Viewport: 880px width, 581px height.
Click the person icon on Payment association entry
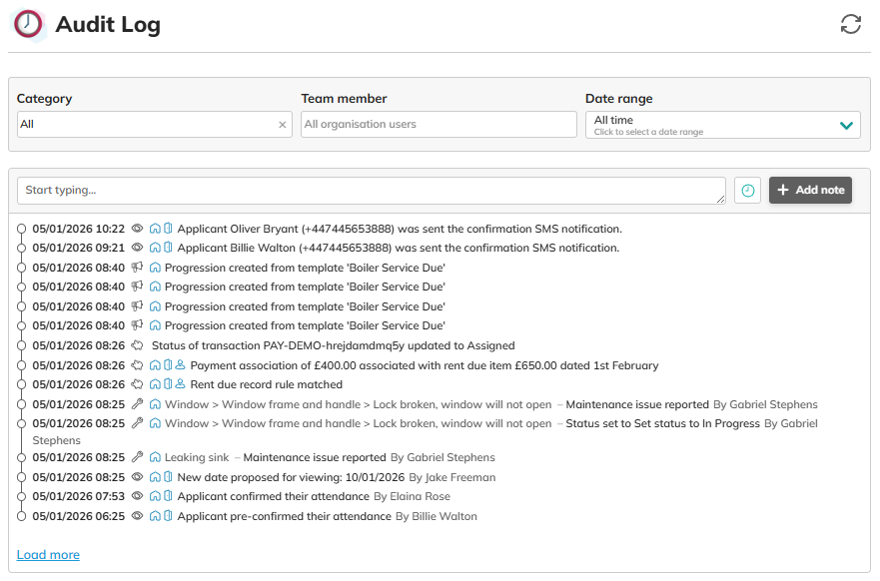click(x=181, y=365)
